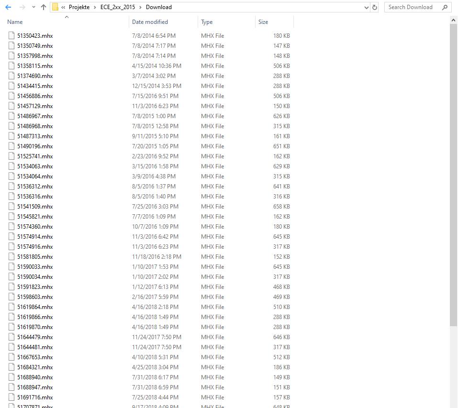Click the vertical scrollbar thumb
Image resolution: width=458 pixels, height=408 pixels.
click(453, 175)
